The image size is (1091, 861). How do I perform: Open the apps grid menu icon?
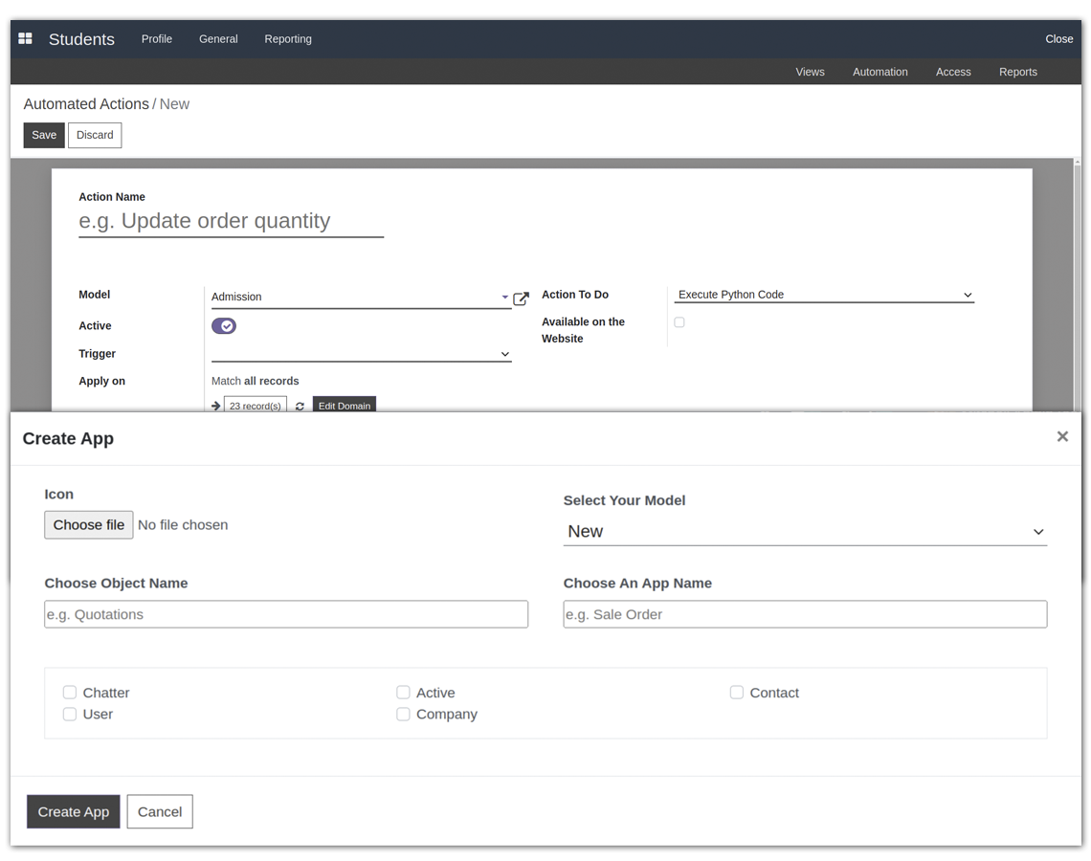click(x=26, y=38)
